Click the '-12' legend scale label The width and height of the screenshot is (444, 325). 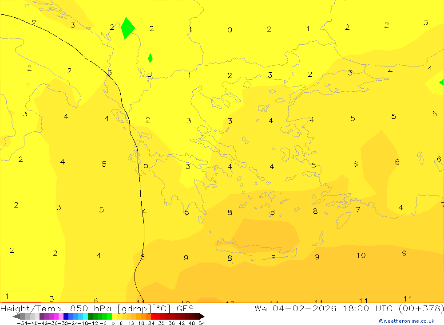coord(93,323)
